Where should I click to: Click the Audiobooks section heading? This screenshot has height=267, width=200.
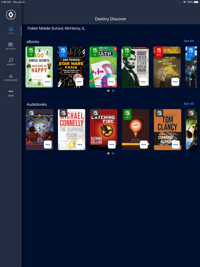point(36,104)
